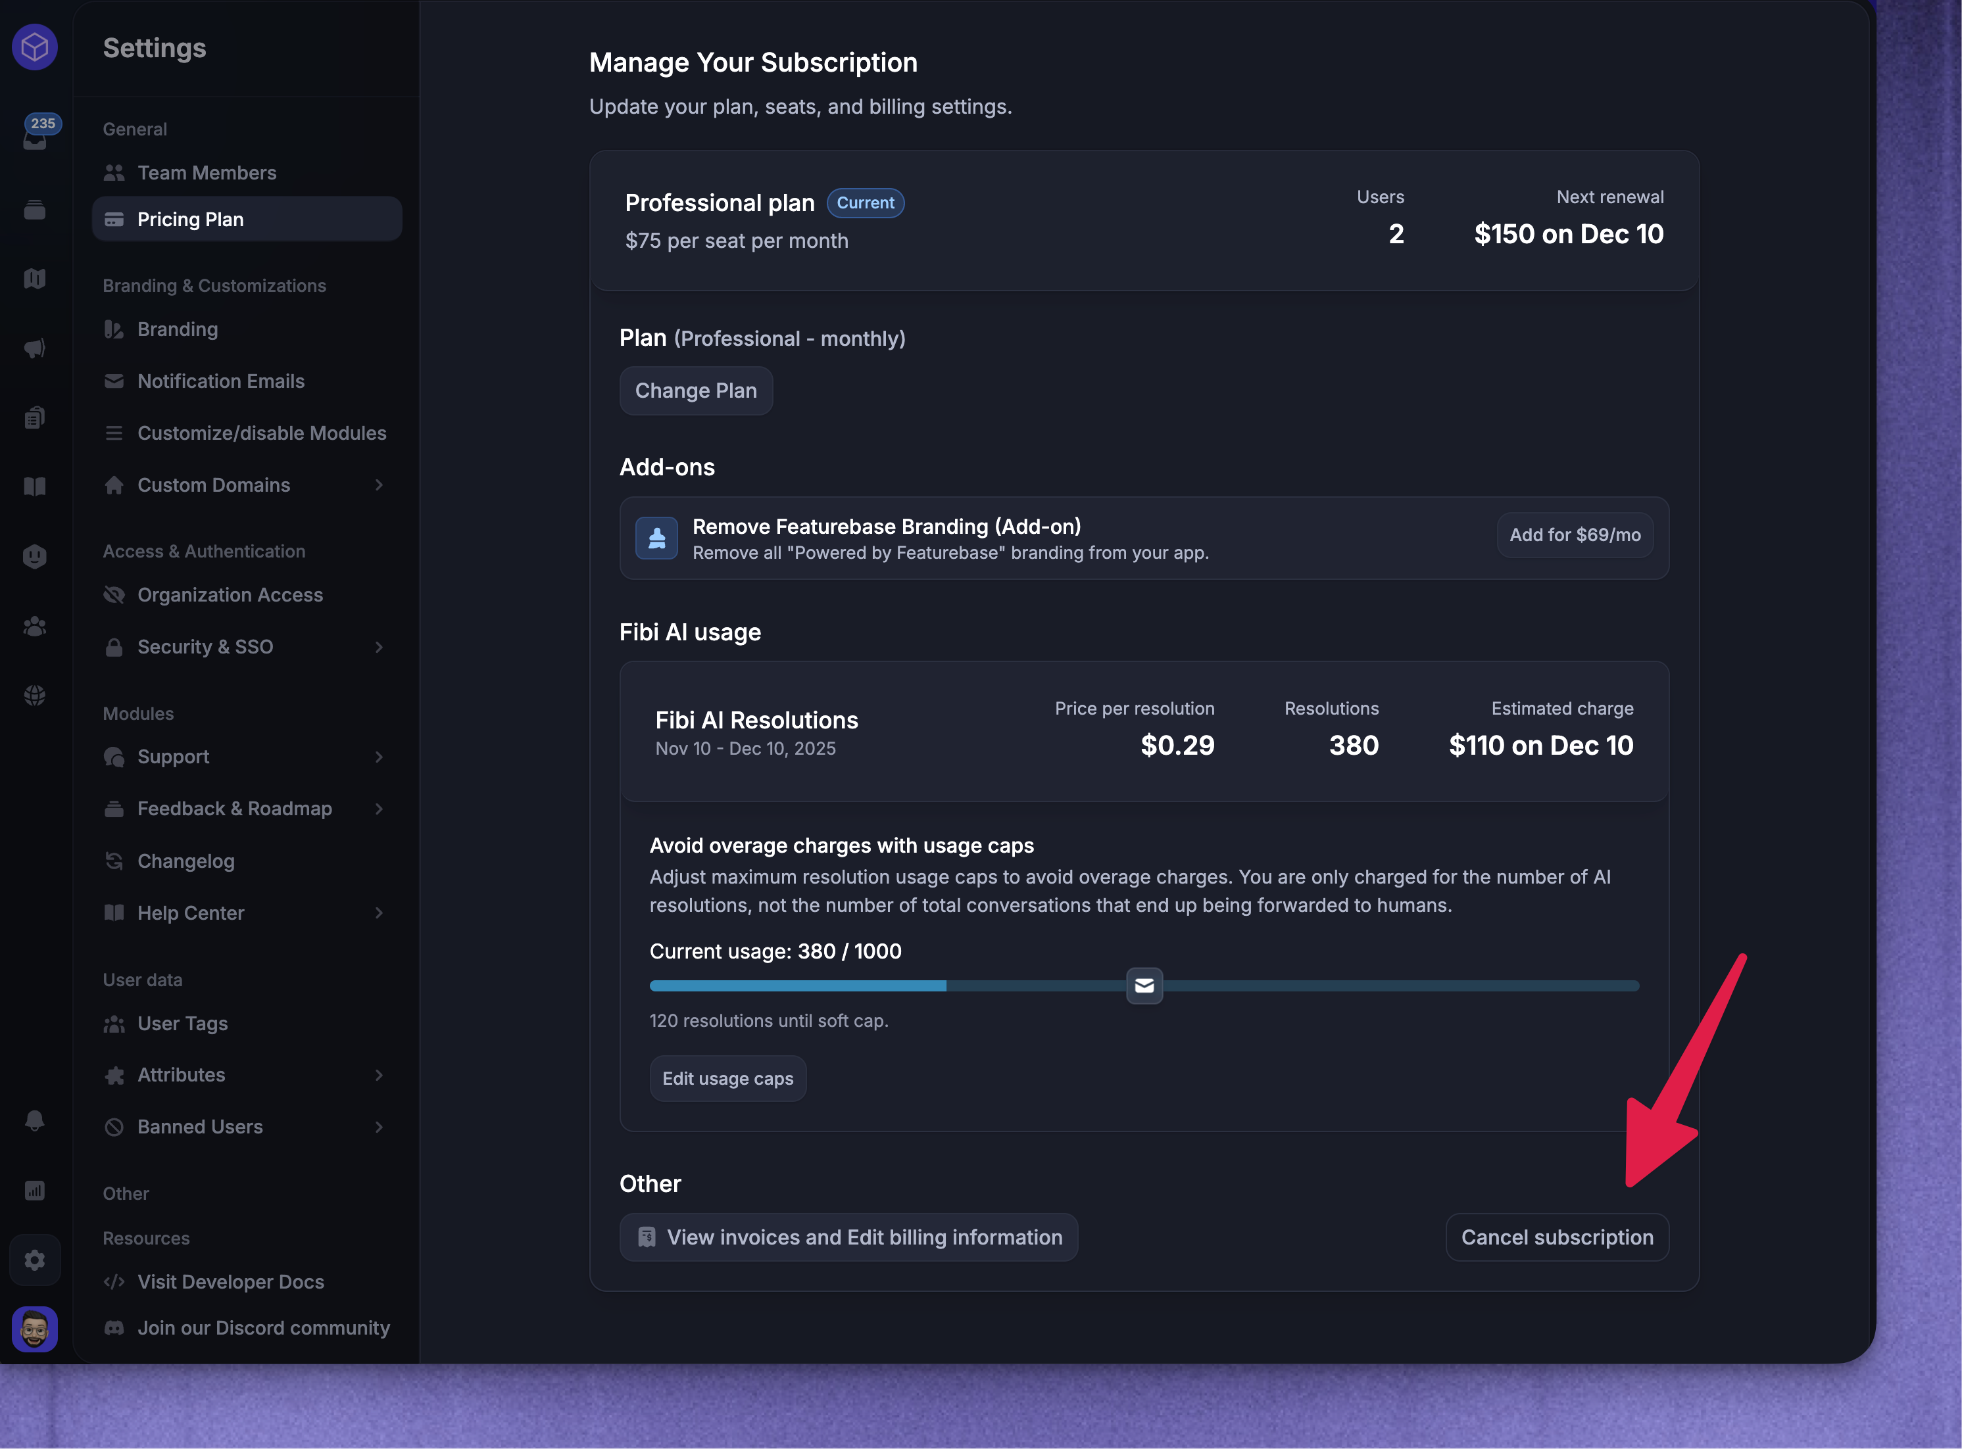This screenshot has width=1962, height=1449.
Task: Click the soft cap envelope slider handle
Action: (x=1144, y=986)
